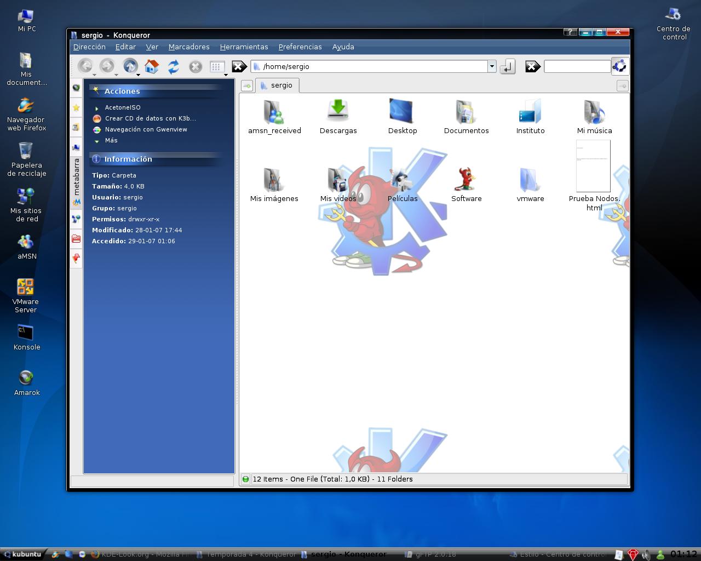
Task: Open the Mis imágenes folder
Action: [x=274, y=185]
